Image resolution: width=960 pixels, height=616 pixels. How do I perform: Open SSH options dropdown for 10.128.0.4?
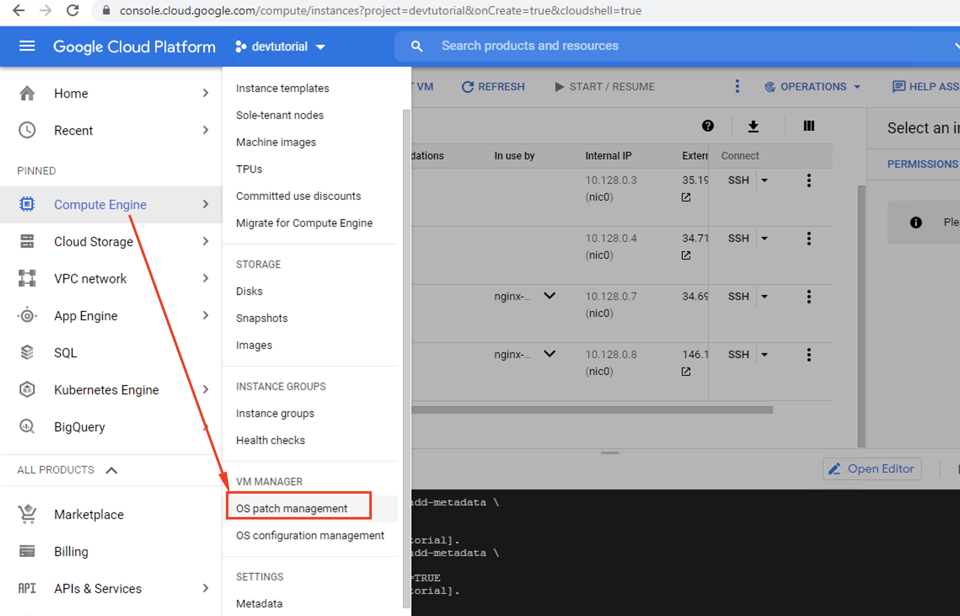[x=764, y=238]
